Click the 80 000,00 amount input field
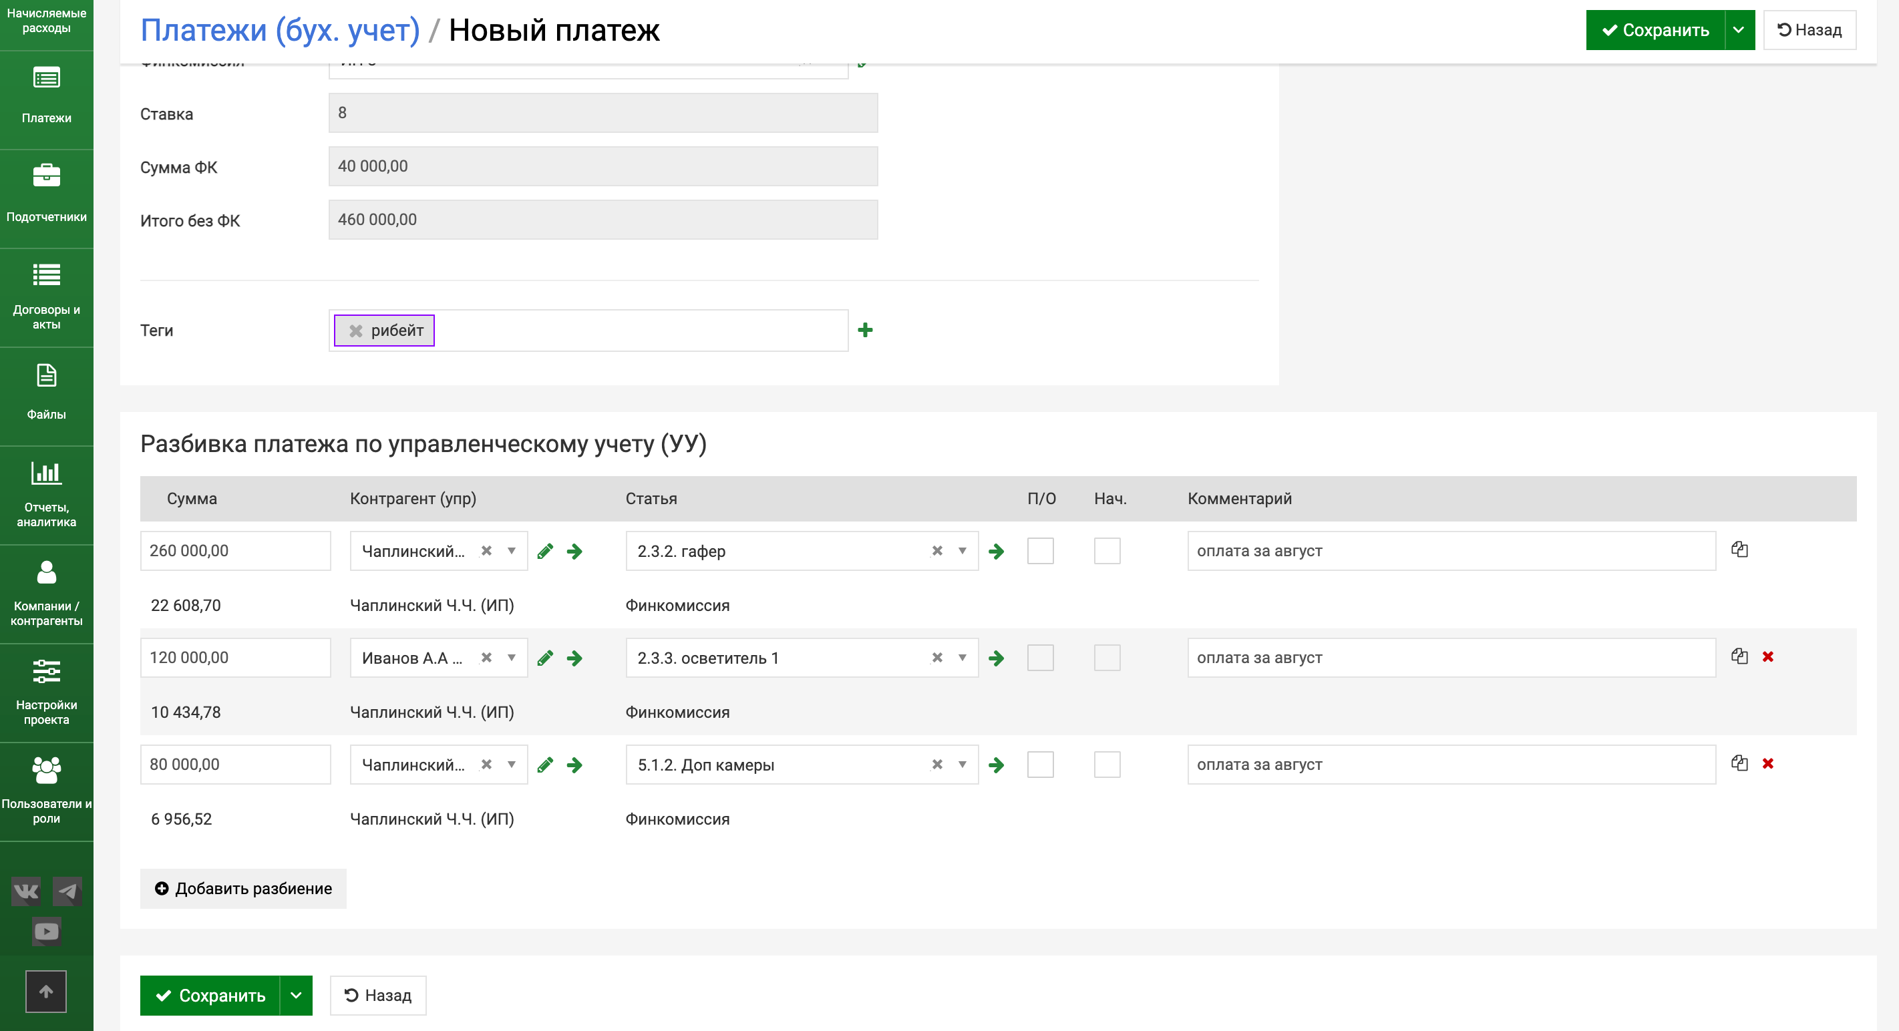The image size is (1899, 1031). pyautogui.click(x=235, y=765)
